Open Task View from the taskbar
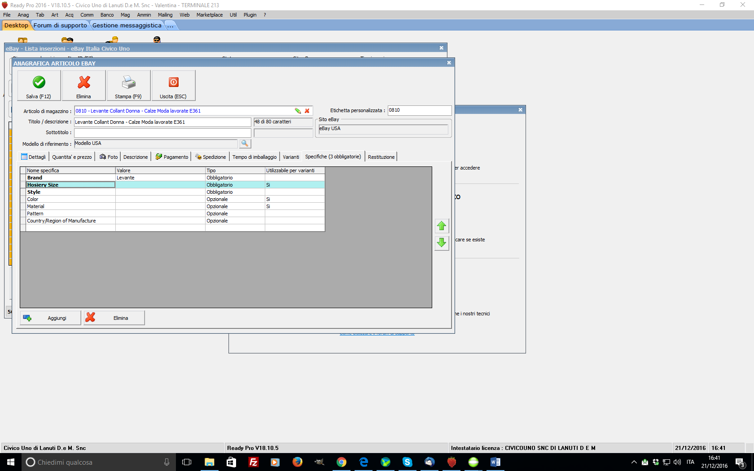Image resolution: width=754 pixels, height=471 pixels. click(x=187, y=462)
